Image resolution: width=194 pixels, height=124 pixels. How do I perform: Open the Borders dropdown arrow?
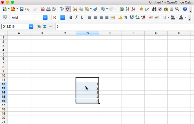[x=168, y=17]
